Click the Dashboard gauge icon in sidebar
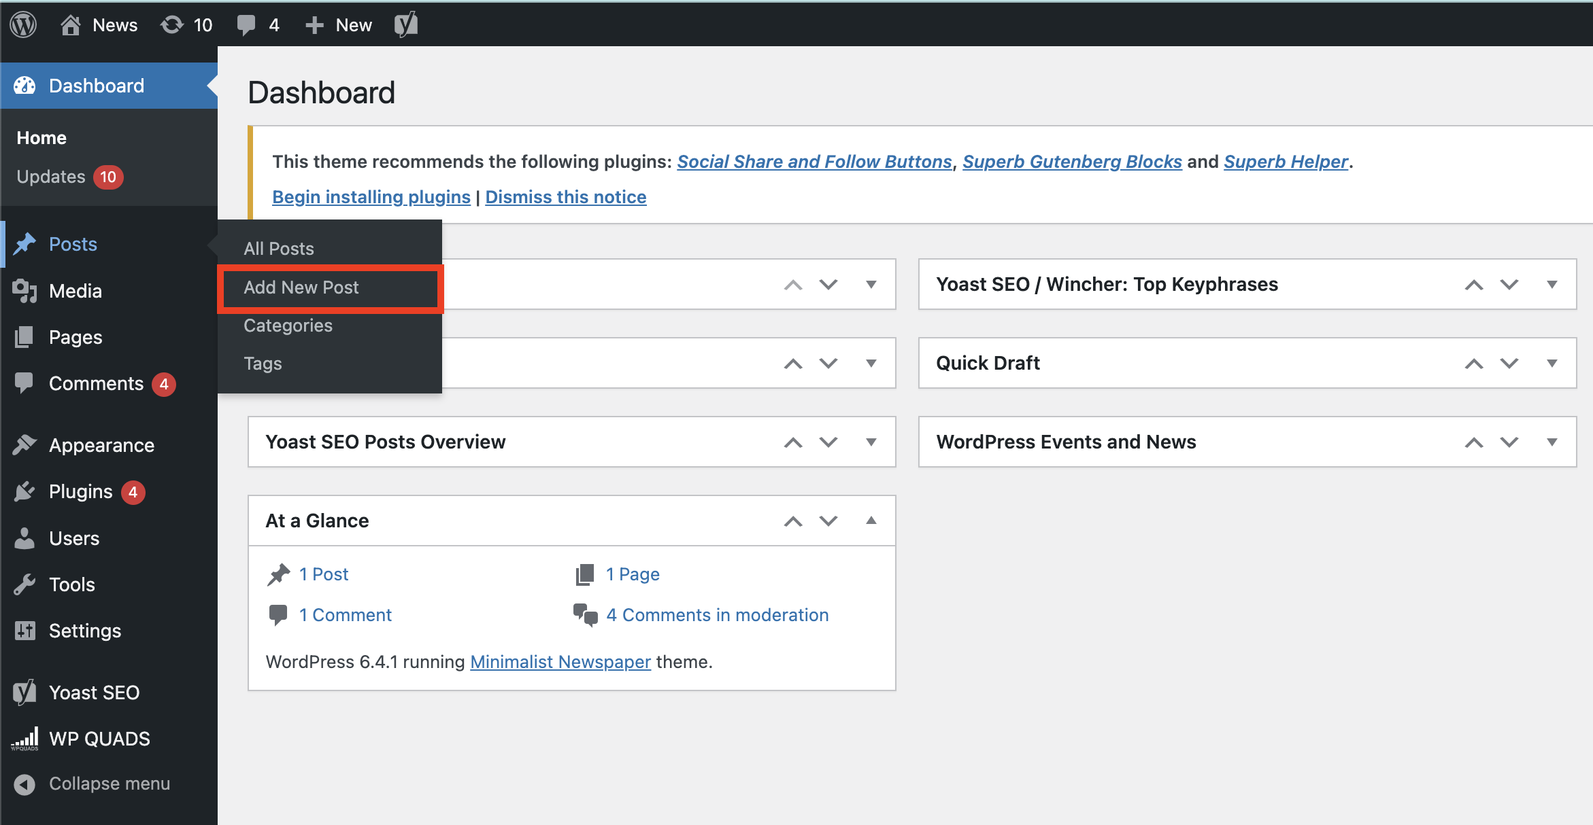This screenshot has width=1593, height=825. (24, 86)
